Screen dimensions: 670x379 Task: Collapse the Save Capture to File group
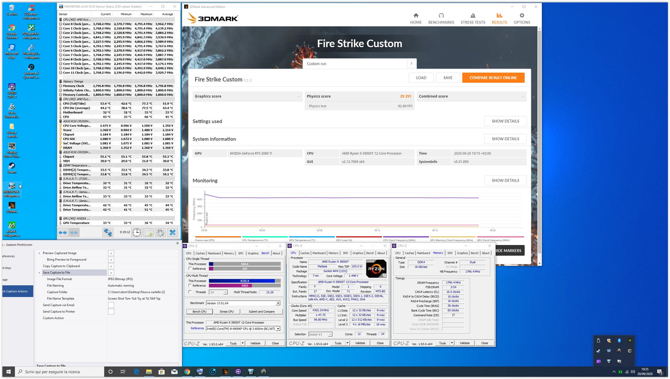click(39, 272)
